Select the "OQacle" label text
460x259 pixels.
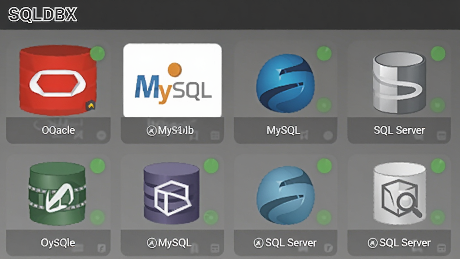(x=58, y=130)
